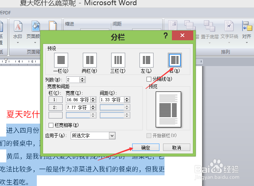Expand the send to back dropdown arrow
This screenshot has height=186, width=254.
tap(209, 43)
